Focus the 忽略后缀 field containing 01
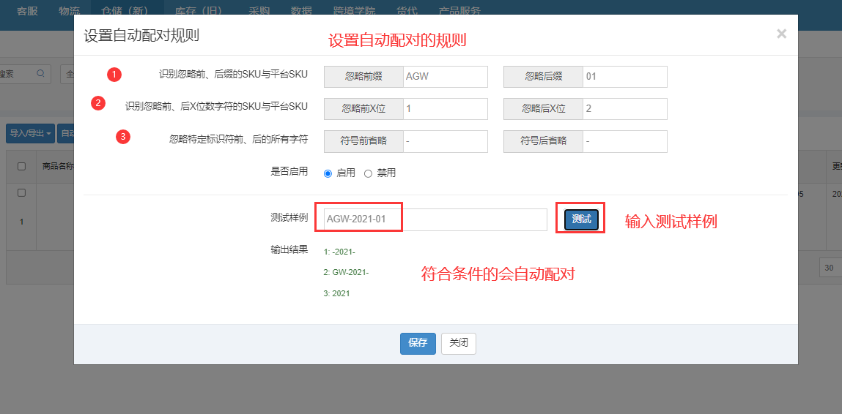This screenshot has width=842, height=414. click(x=624, y=77)
